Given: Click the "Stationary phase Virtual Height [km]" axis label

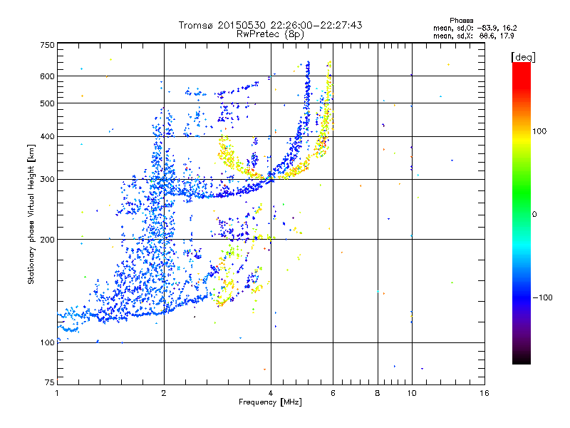Looking at the screenshot, I should (x=31, y=214).
